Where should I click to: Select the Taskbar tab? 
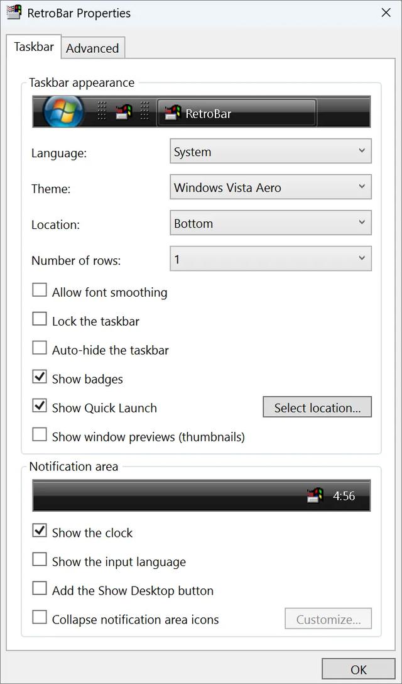click(x=34, y=47)
